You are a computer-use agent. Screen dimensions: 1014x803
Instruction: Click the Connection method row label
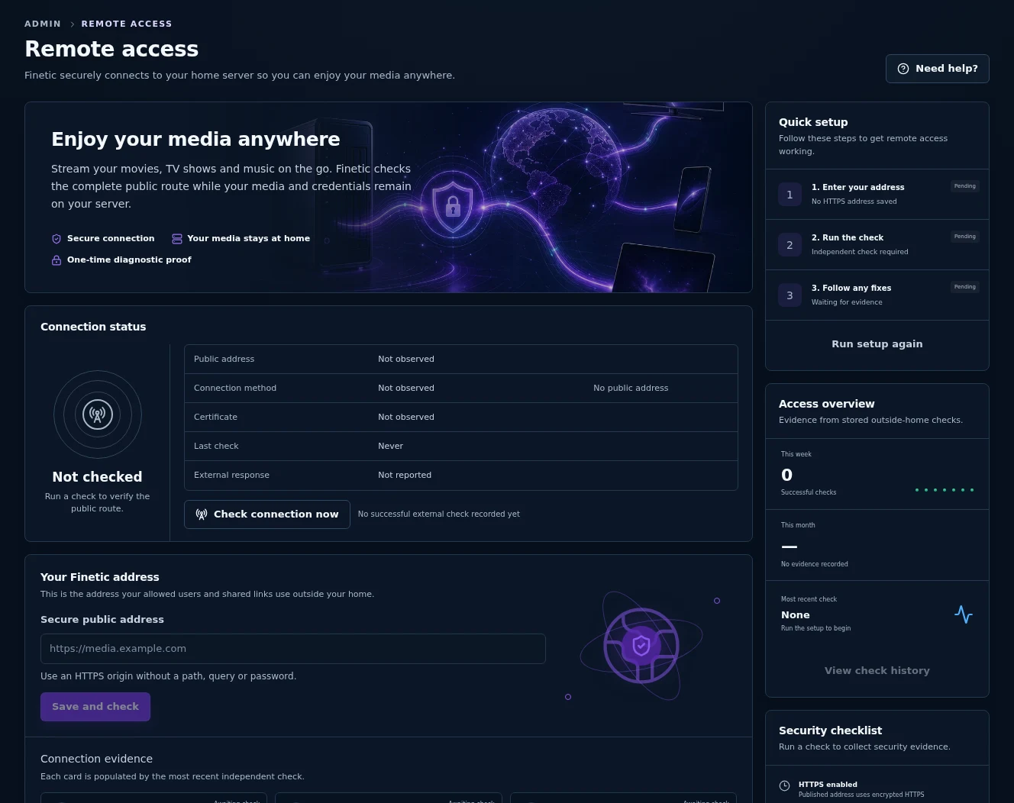point(235,389)
